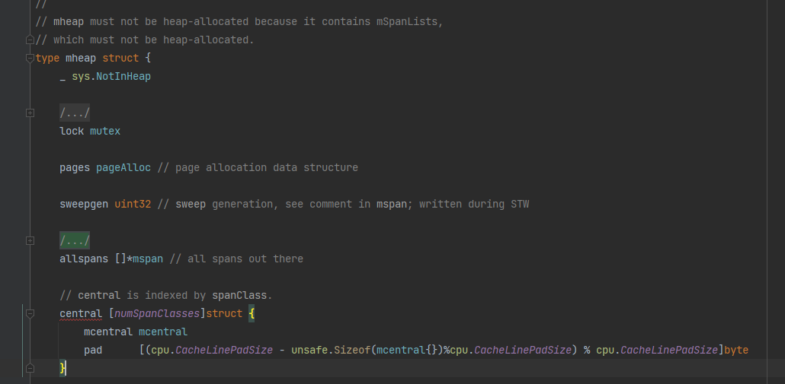The width and height of the screenshot is (785, 384).
Task: Click the mutex type name
Action: click(x=105, y=132)
